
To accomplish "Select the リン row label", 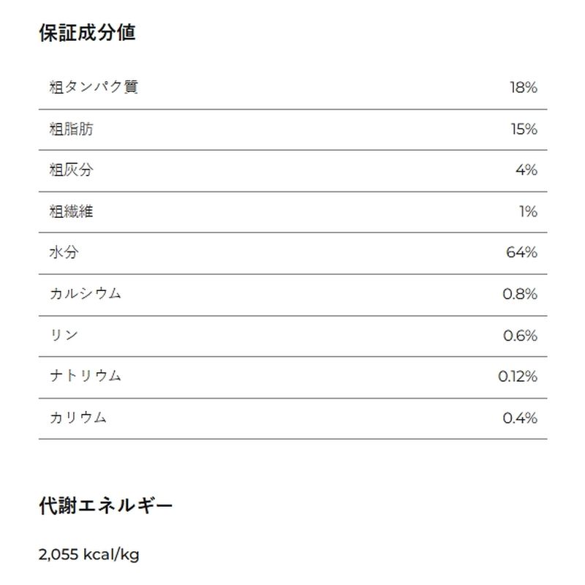I will [64, 335].
